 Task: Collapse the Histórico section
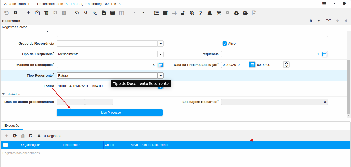pos(4,94)
